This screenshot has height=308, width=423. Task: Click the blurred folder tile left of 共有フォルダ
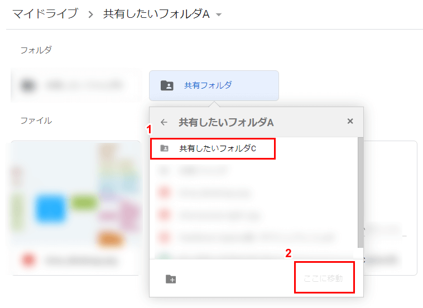pos(75,85)
